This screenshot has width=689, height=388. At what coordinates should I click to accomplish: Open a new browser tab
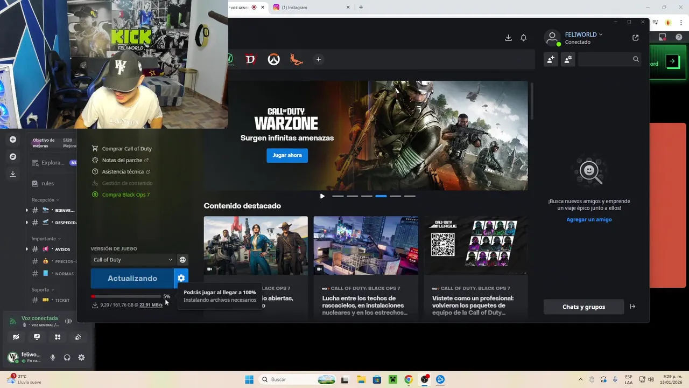[x=361, y=8]
